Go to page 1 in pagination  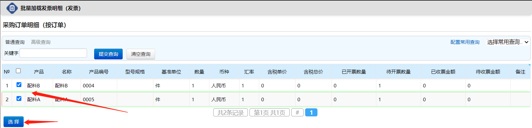coord(311,113)
